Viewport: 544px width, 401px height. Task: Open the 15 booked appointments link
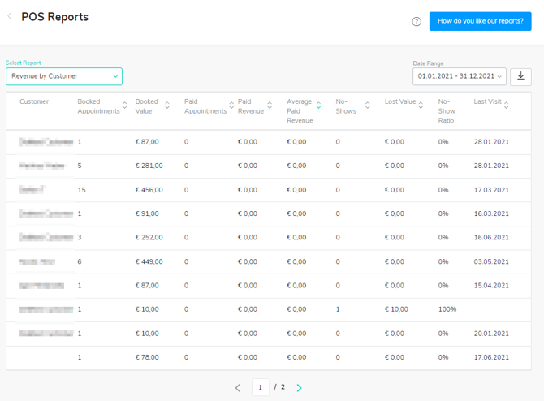pyautogui.click(x=81, y=190)
